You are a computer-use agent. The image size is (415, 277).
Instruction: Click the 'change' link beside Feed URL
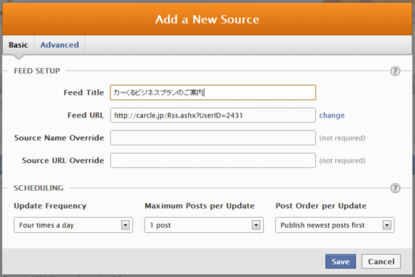click(x=332, y=115)
